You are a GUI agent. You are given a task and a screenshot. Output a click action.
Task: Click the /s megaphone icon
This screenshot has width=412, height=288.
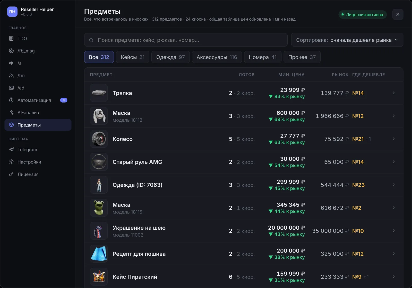click(11, 63)
